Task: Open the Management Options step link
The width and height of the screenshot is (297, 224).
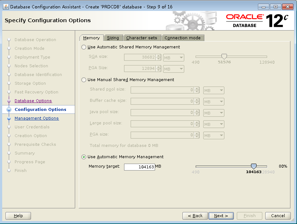Action: tap(36, 118)
